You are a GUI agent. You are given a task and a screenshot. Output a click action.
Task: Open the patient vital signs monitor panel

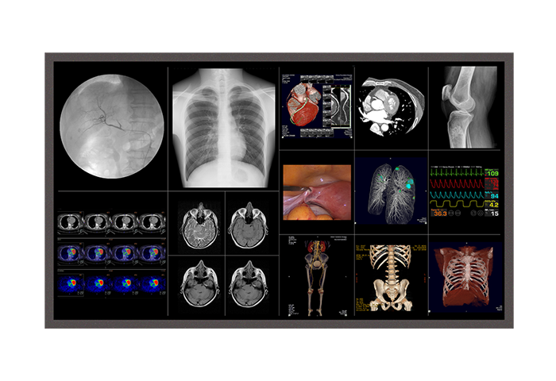coord(465,191)
